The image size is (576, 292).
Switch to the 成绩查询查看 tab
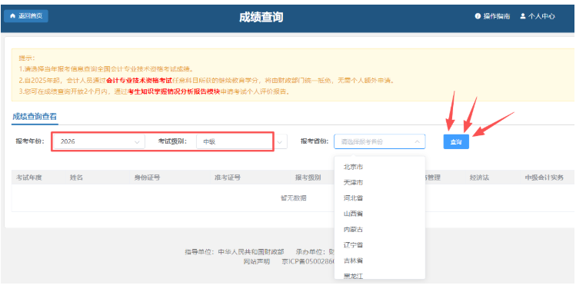pyautogui.click(x=35, y=117)
